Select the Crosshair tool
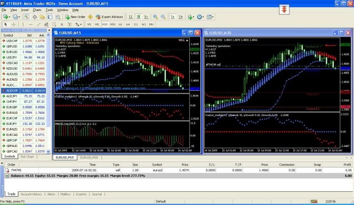This screenshot has height=205, width=354. click(x=14, y=24)
